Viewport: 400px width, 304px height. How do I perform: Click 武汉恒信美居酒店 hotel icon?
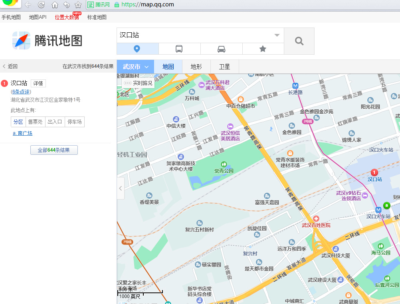point(230,126)
